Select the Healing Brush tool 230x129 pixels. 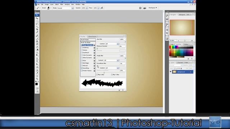(x=37, y=36)
